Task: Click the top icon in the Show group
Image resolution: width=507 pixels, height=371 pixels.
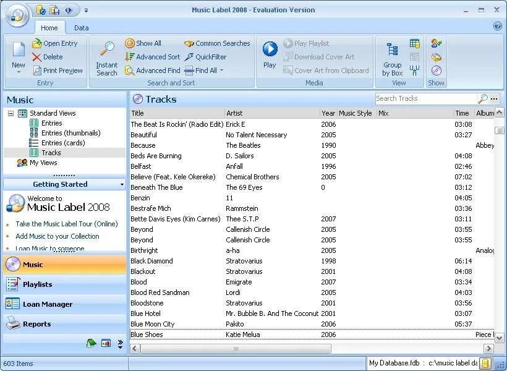Action: click(x=436, y=43)
